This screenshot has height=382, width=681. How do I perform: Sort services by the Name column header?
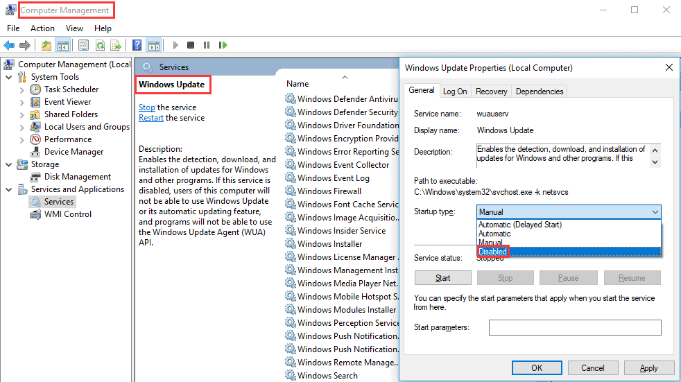click(x=298, y=84)
